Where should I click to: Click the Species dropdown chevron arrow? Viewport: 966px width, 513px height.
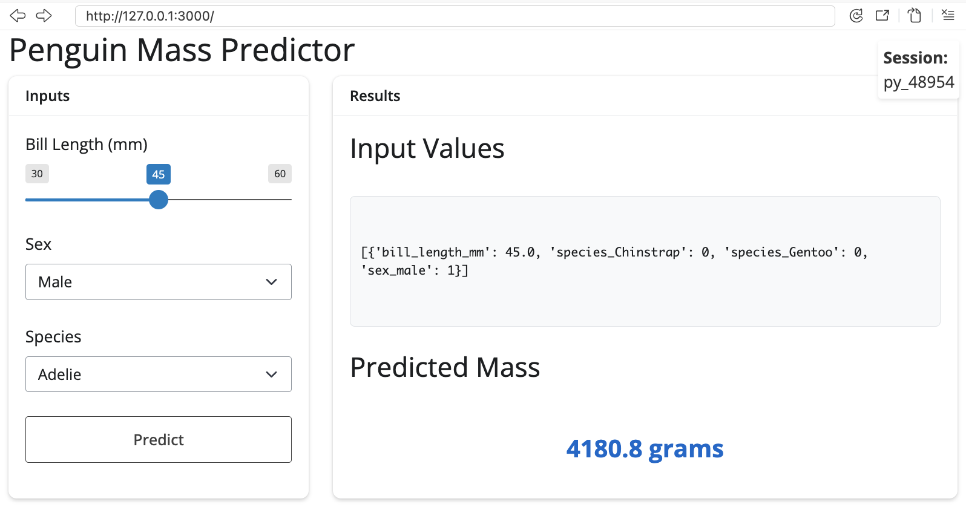pos(272,374)
